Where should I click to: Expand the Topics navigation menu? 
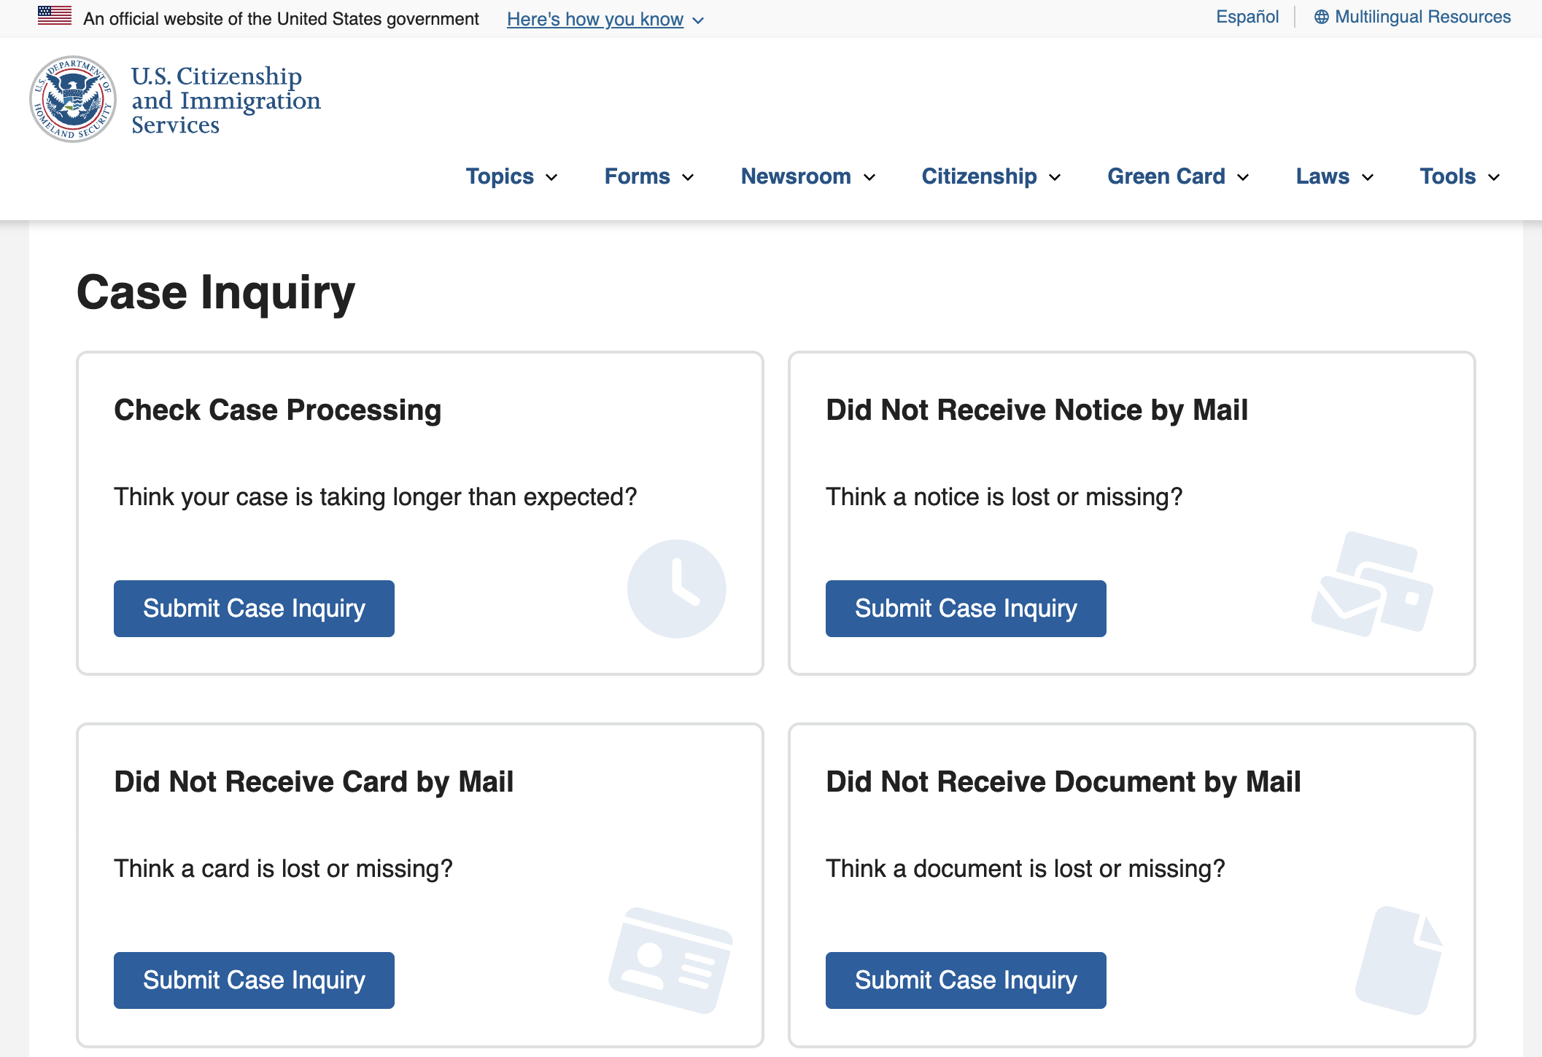511,176
